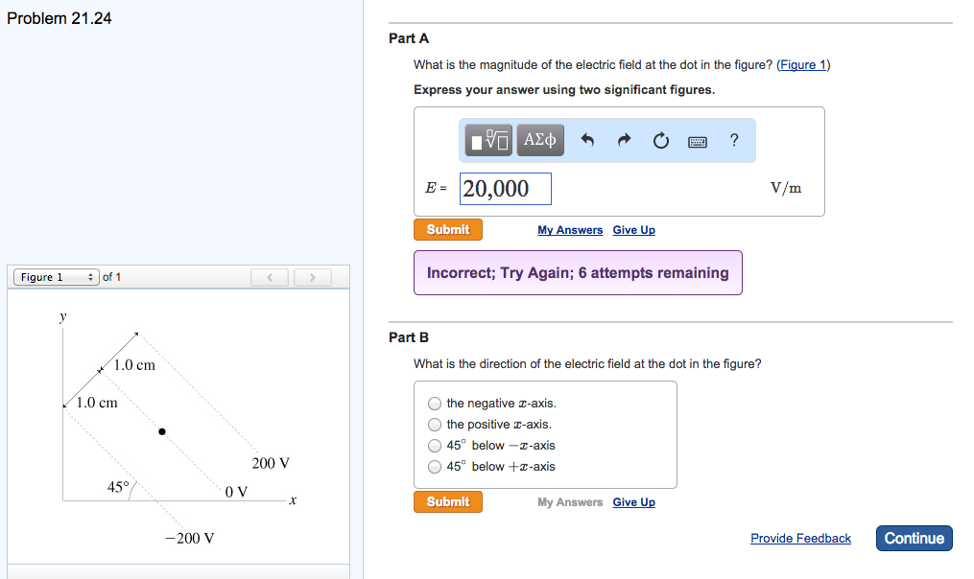Select 'the positive x-axis' option
Viewport: 974px width, 579px height.
click(435, 425)
